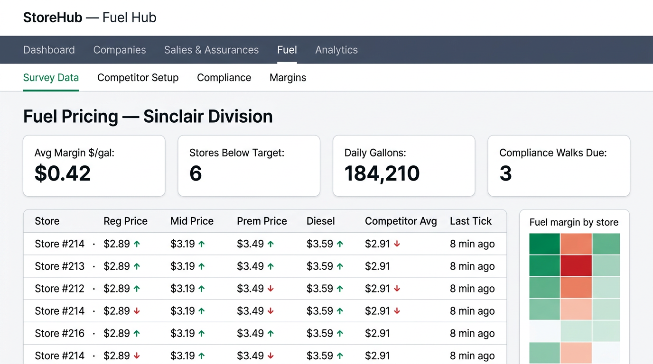Click the dark red cell in the fuel margin heatmap
The width and height of the screenshot is (653, 364).
click(576, 266)
